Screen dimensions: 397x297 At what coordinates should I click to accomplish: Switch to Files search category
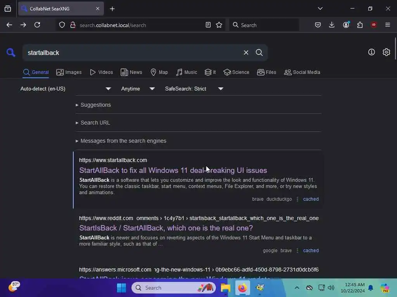coord(266,72)
